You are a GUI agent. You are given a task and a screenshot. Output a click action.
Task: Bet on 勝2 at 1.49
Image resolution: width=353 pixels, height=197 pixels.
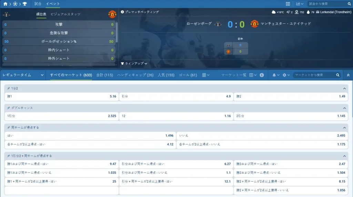coord(291,97)
